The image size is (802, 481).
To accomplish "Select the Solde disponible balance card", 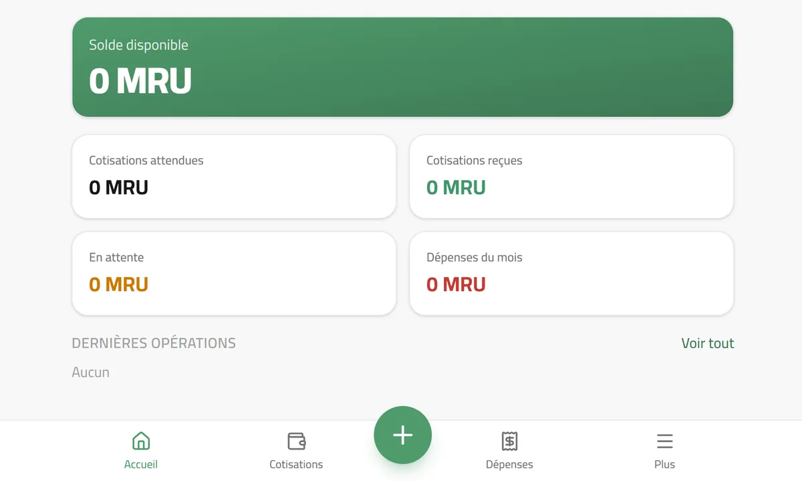I will point(402,67).
